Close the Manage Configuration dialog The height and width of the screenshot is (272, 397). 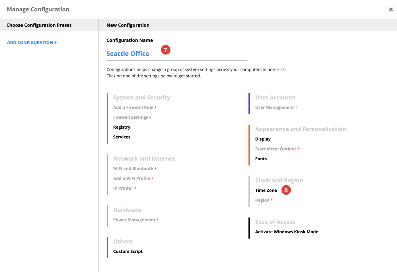pyautogui.click(x=391, y=9)
